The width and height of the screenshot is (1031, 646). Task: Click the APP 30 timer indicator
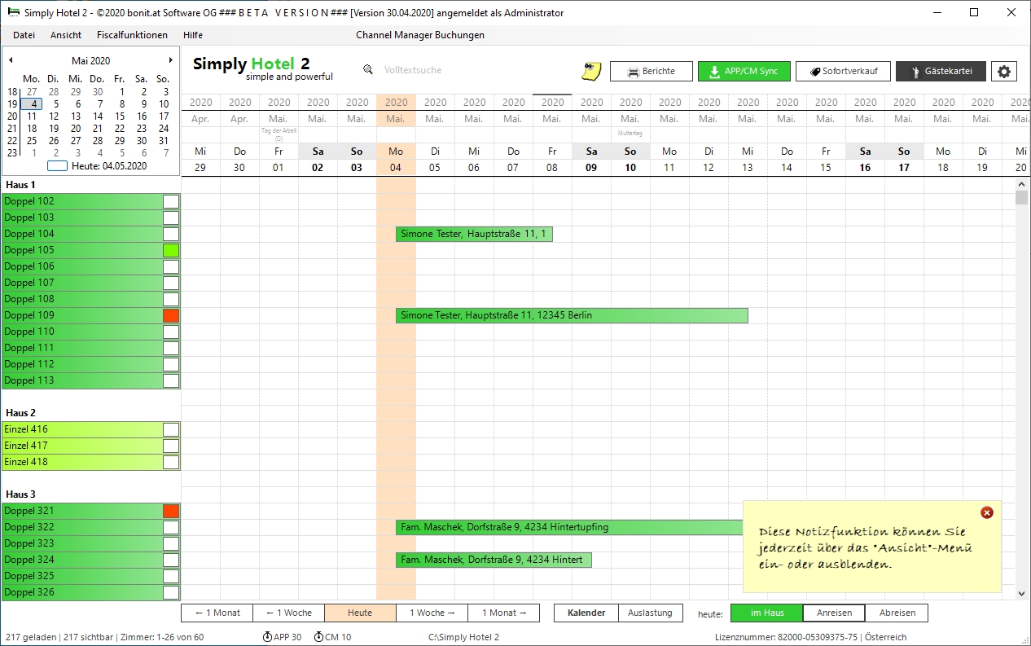click(x=283, y=637)
